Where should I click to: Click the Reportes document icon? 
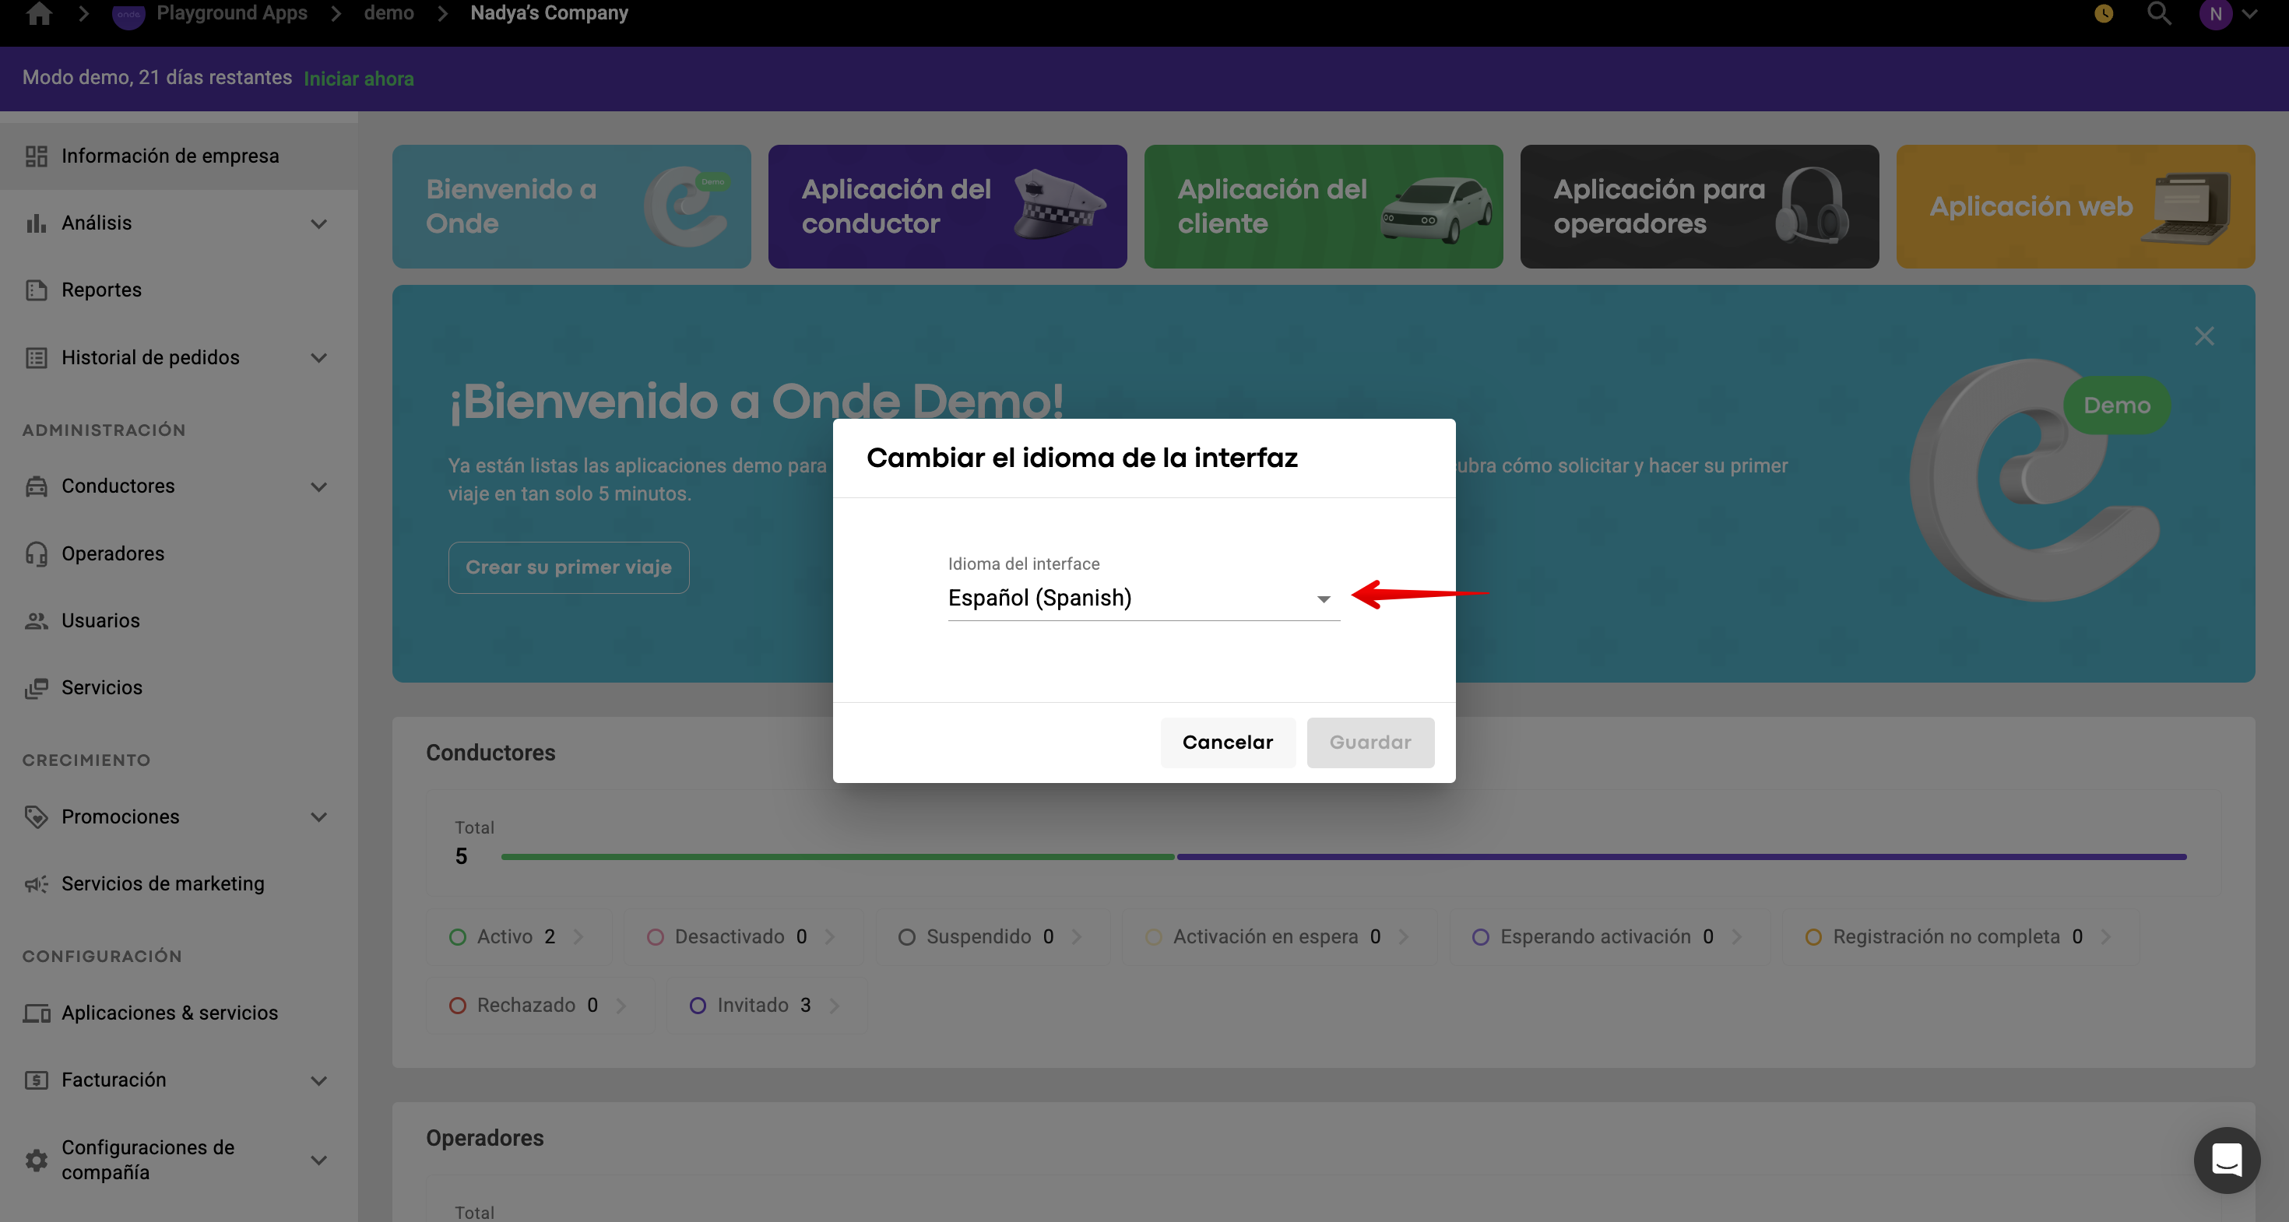[37, 290]
